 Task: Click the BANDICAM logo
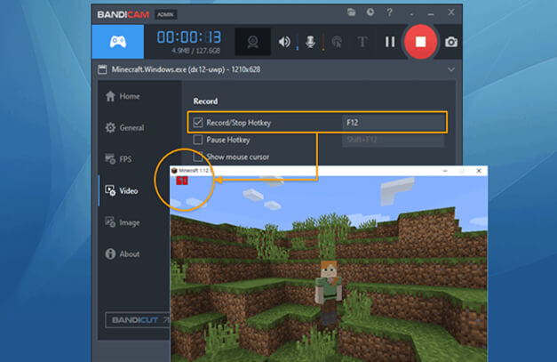pos(123,14)
